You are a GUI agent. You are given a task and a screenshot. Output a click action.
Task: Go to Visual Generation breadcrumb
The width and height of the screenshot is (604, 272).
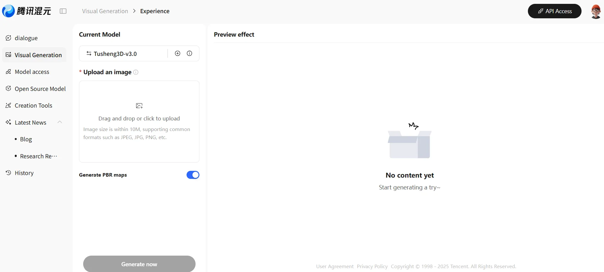coord(105,11)
